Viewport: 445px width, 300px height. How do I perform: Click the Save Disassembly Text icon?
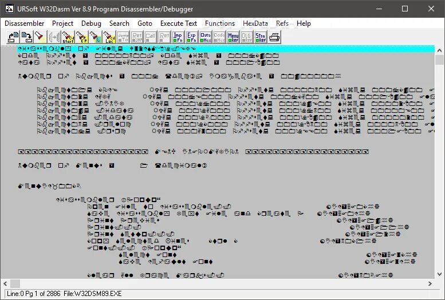(27, 37)
